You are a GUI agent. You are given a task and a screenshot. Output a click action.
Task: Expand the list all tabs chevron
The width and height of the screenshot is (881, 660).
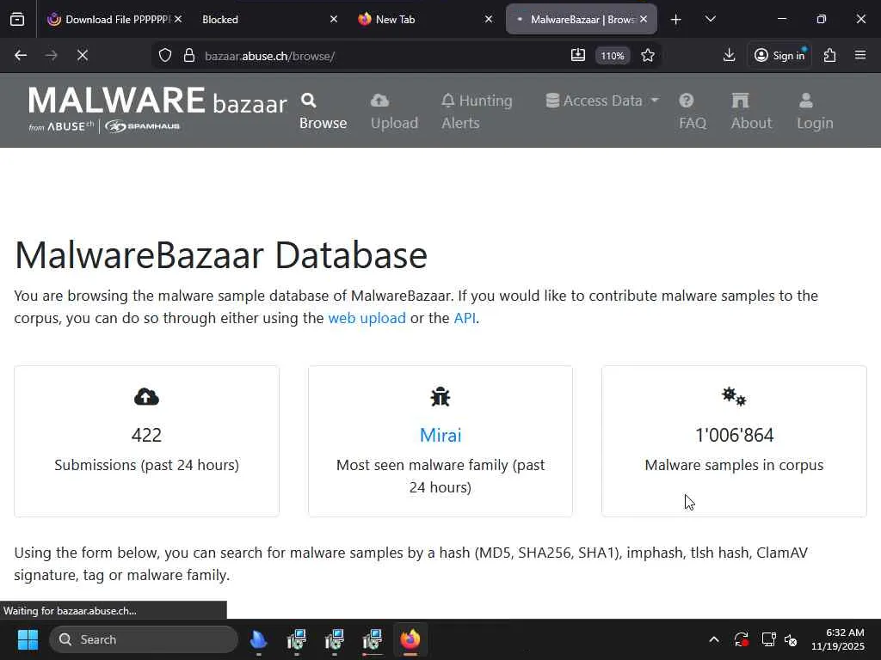tap(710, 20)
